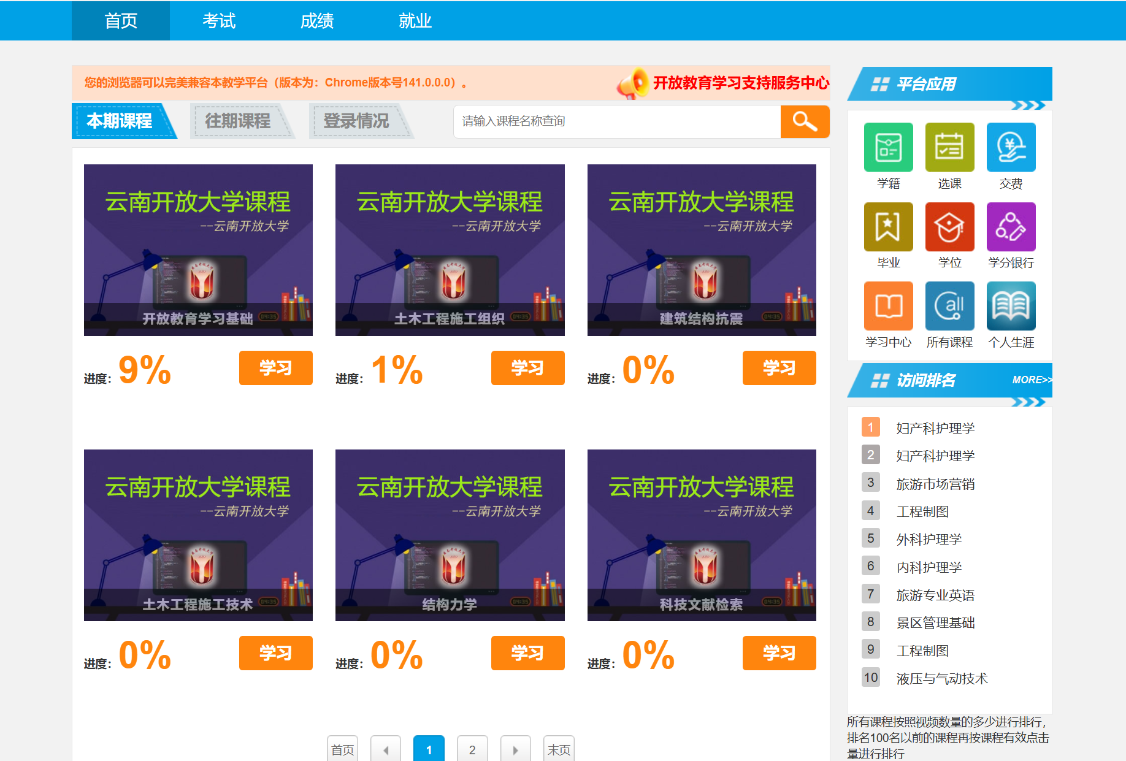Click the course name search input field
The image size is (1126, 761).
click(x=616, y=121)
